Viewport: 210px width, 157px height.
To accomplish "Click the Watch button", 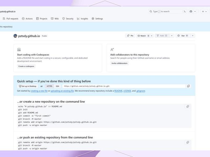I will tap(143, 36).
